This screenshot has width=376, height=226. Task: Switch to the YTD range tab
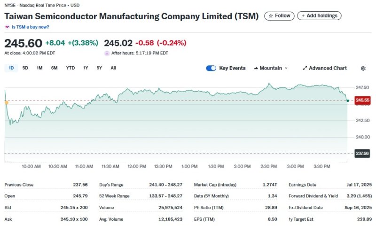tap(70, 68)
